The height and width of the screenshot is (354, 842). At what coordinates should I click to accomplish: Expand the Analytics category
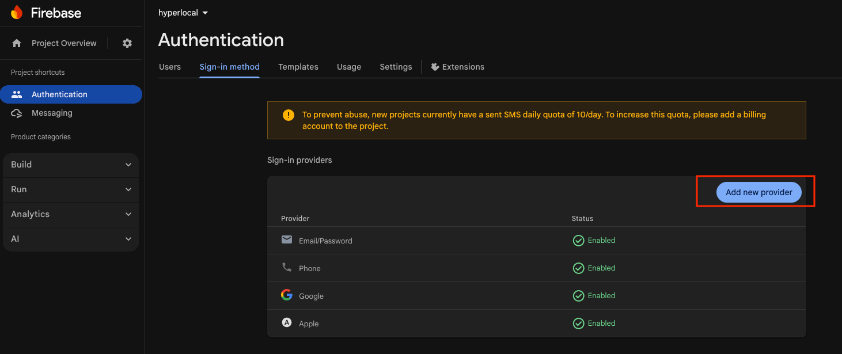tap(71, 214)
